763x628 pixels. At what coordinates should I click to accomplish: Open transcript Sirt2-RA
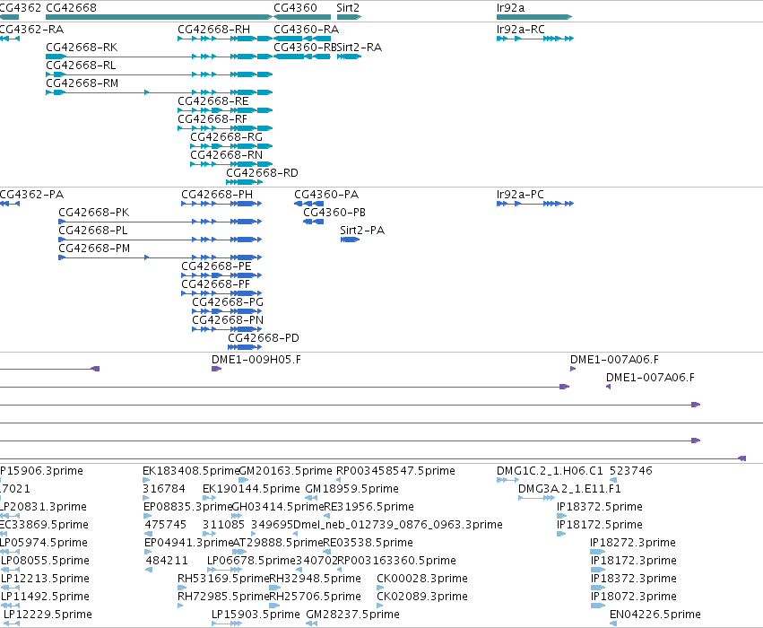360,48
